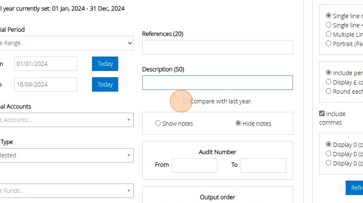Select the Hide notes radio option

(238, 124)
